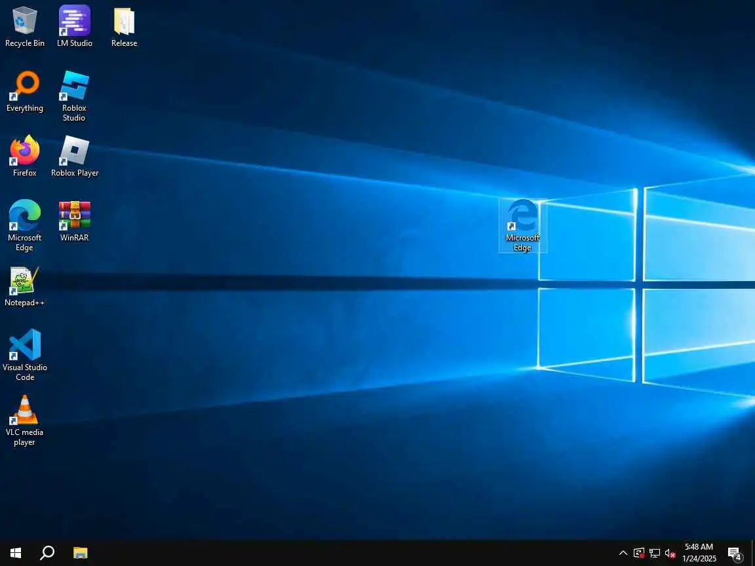Select the Everything search shortcut
755x566 pixels.
coord(24,92)
